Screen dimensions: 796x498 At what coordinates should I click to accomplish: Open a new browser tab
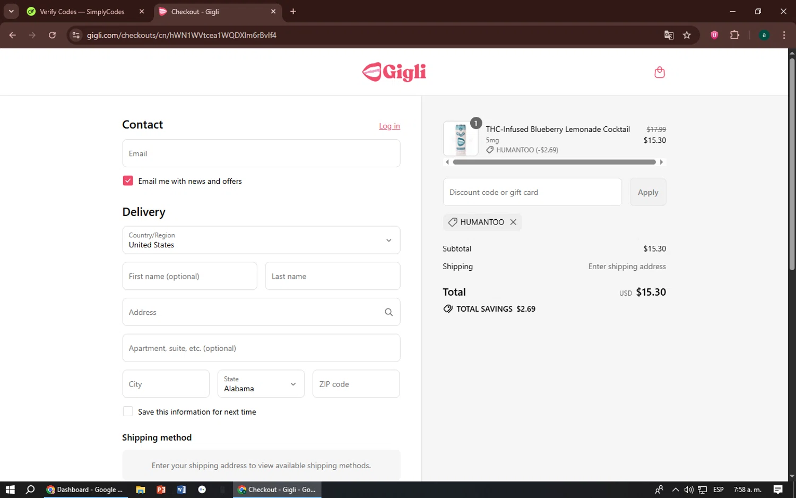(x=293, y=11)
